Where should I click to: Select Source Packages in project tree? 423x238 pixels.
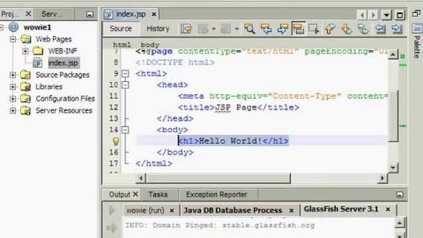click(63, 75)
